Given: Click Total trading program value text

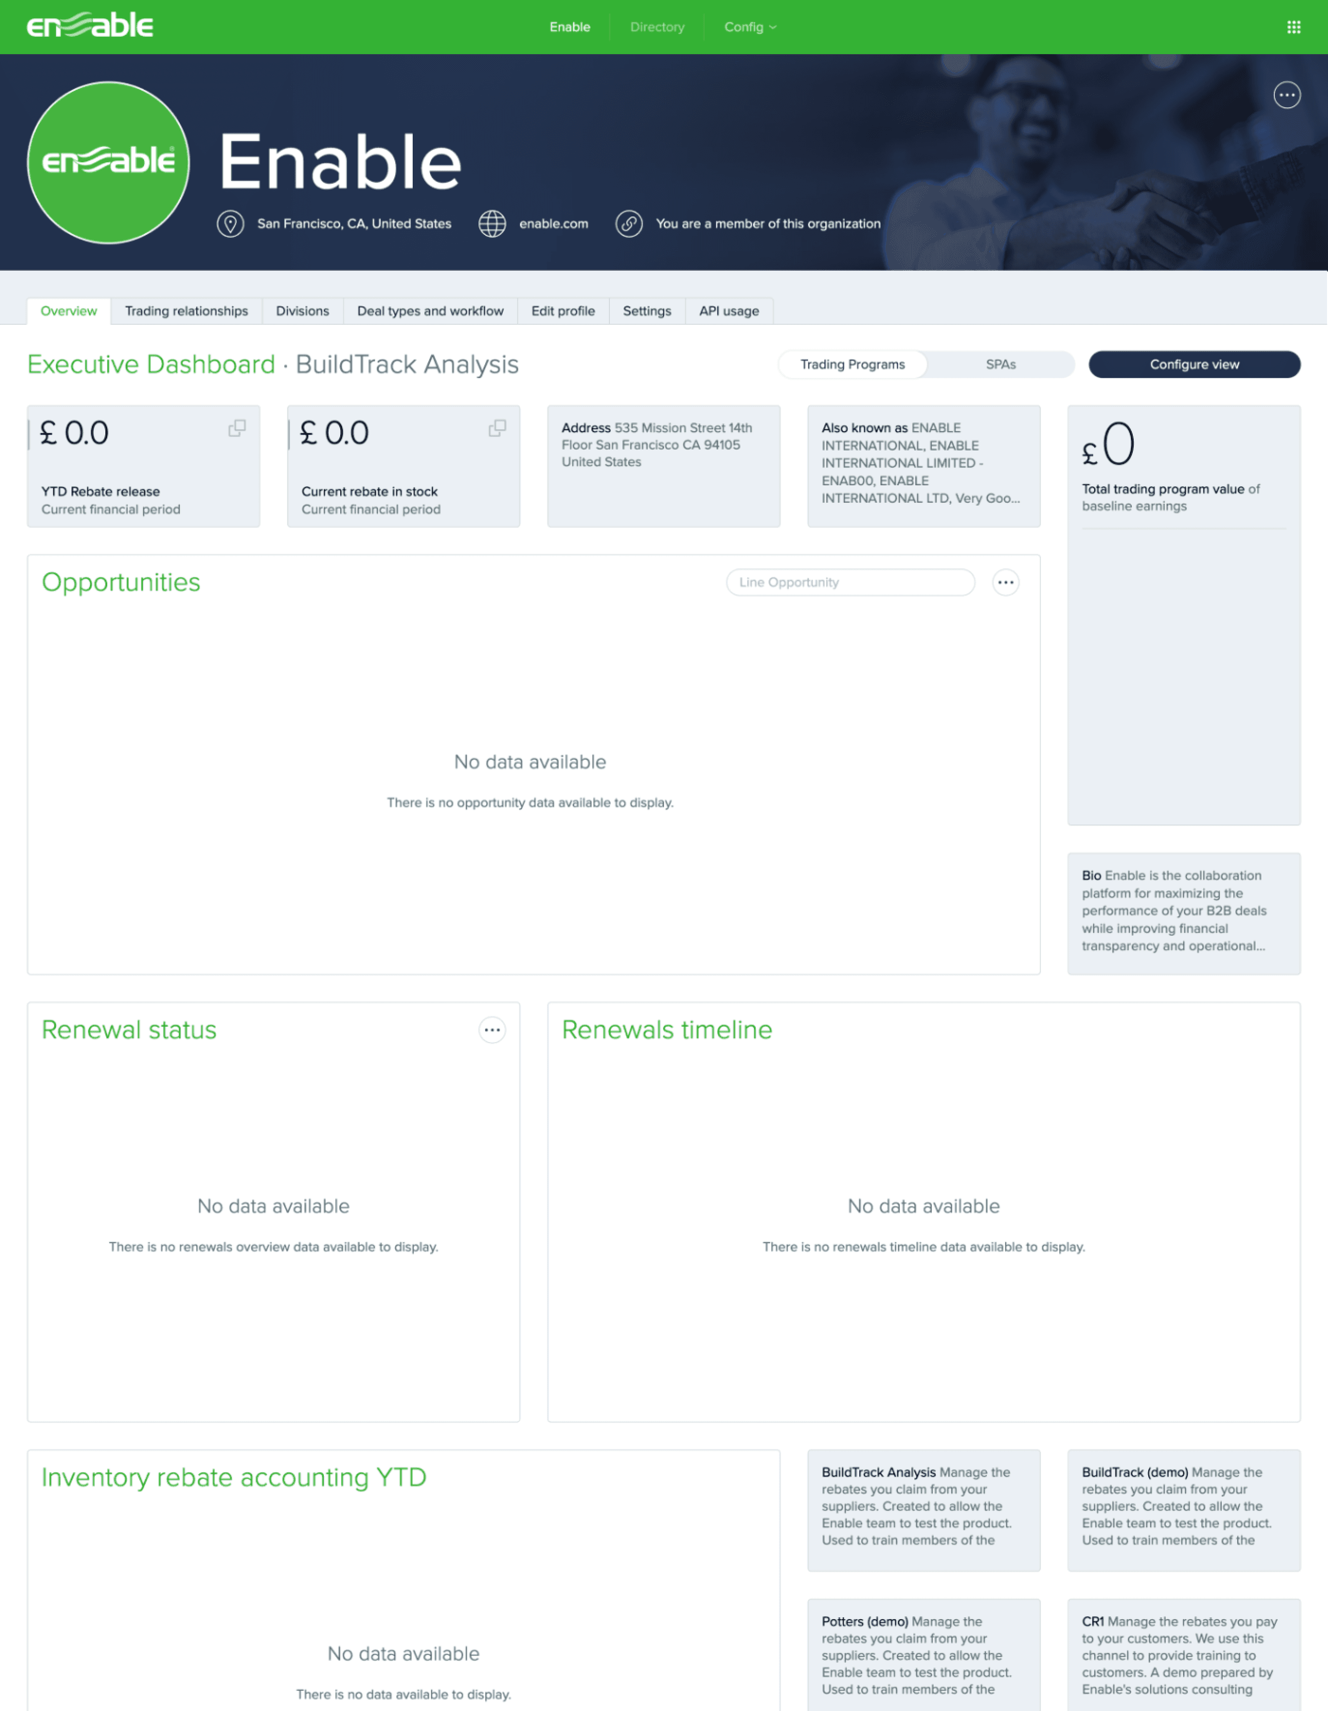Looking at the screenshot, I should [x=1163, y=490].
